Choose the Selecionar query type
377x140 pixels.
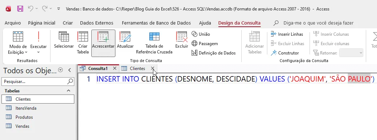[64, 40]
